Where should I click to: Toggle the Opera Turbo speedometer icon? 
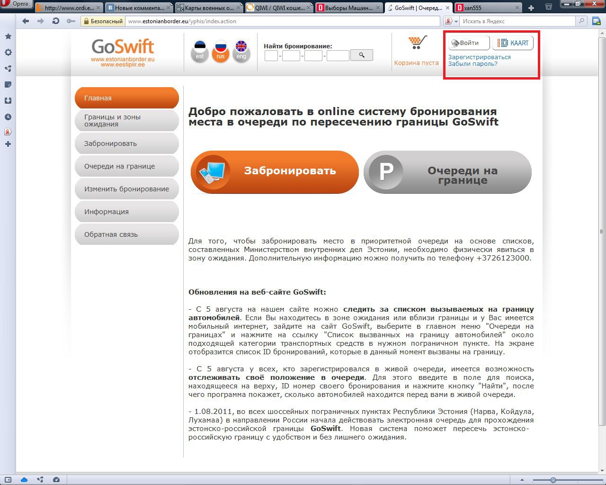(56, 480)
